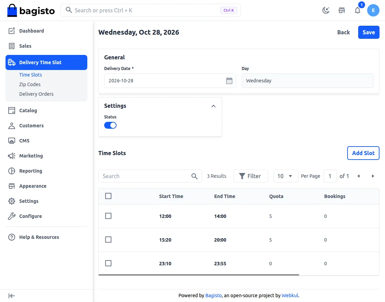Sort by Quota column header
Screen dimensions: 385x302
pyautogui.click(x=276, y=196)
